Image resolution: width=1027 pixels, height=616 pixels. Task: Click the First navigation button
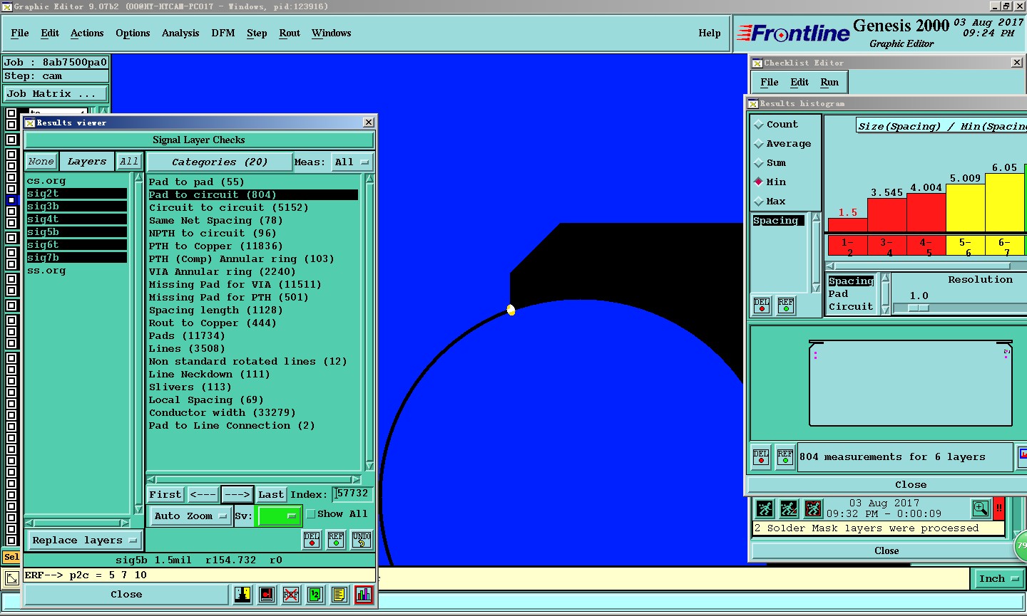coord(165,495)
